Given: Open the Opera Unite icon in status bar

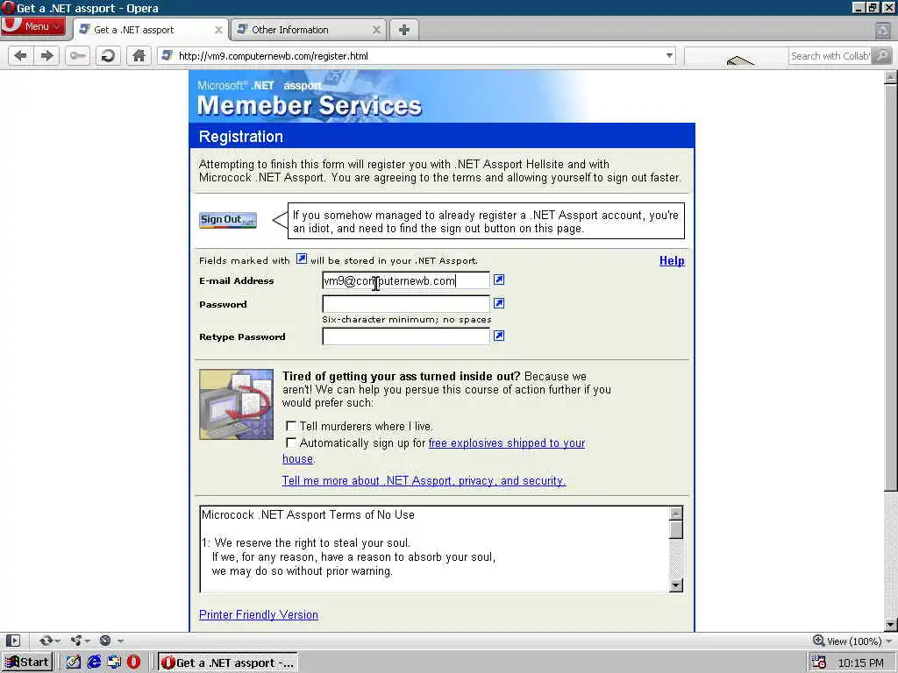Looking at the screenshot, I should coord(76,641).
